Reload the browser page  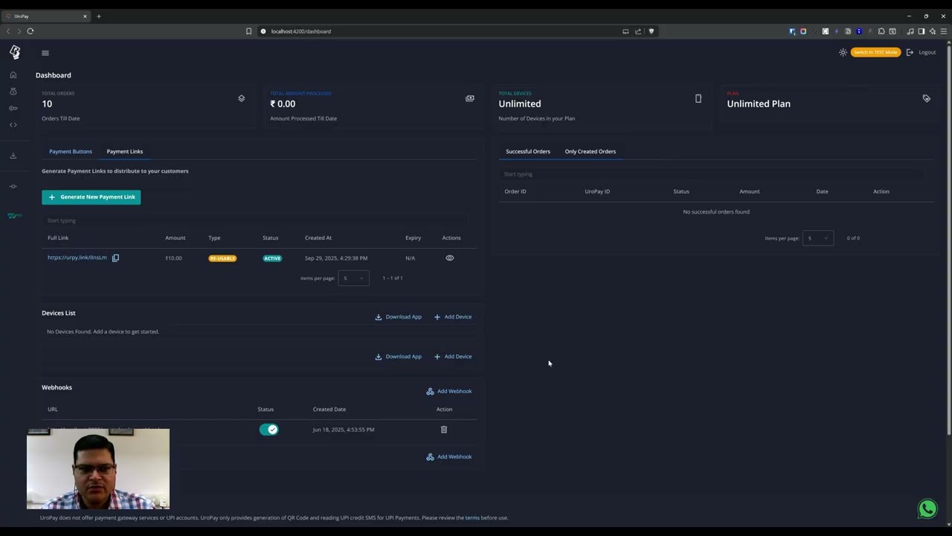pos(30,31)
